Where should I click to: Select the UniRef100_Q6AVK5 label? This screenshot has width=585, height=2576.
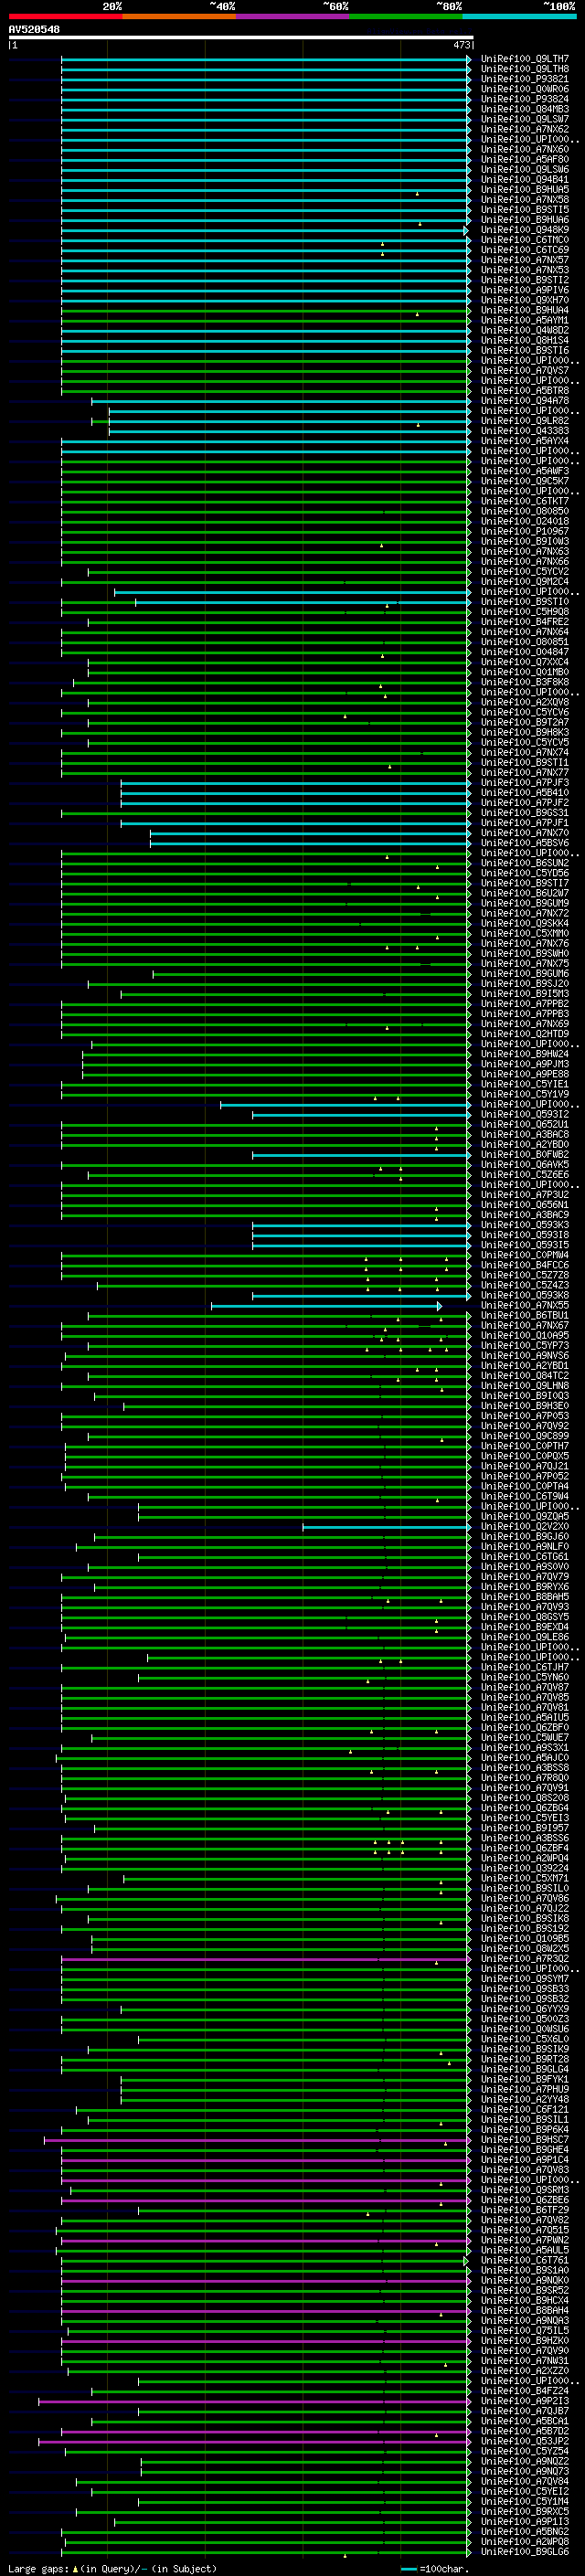pyautogui.click(x=524, y=1165)
